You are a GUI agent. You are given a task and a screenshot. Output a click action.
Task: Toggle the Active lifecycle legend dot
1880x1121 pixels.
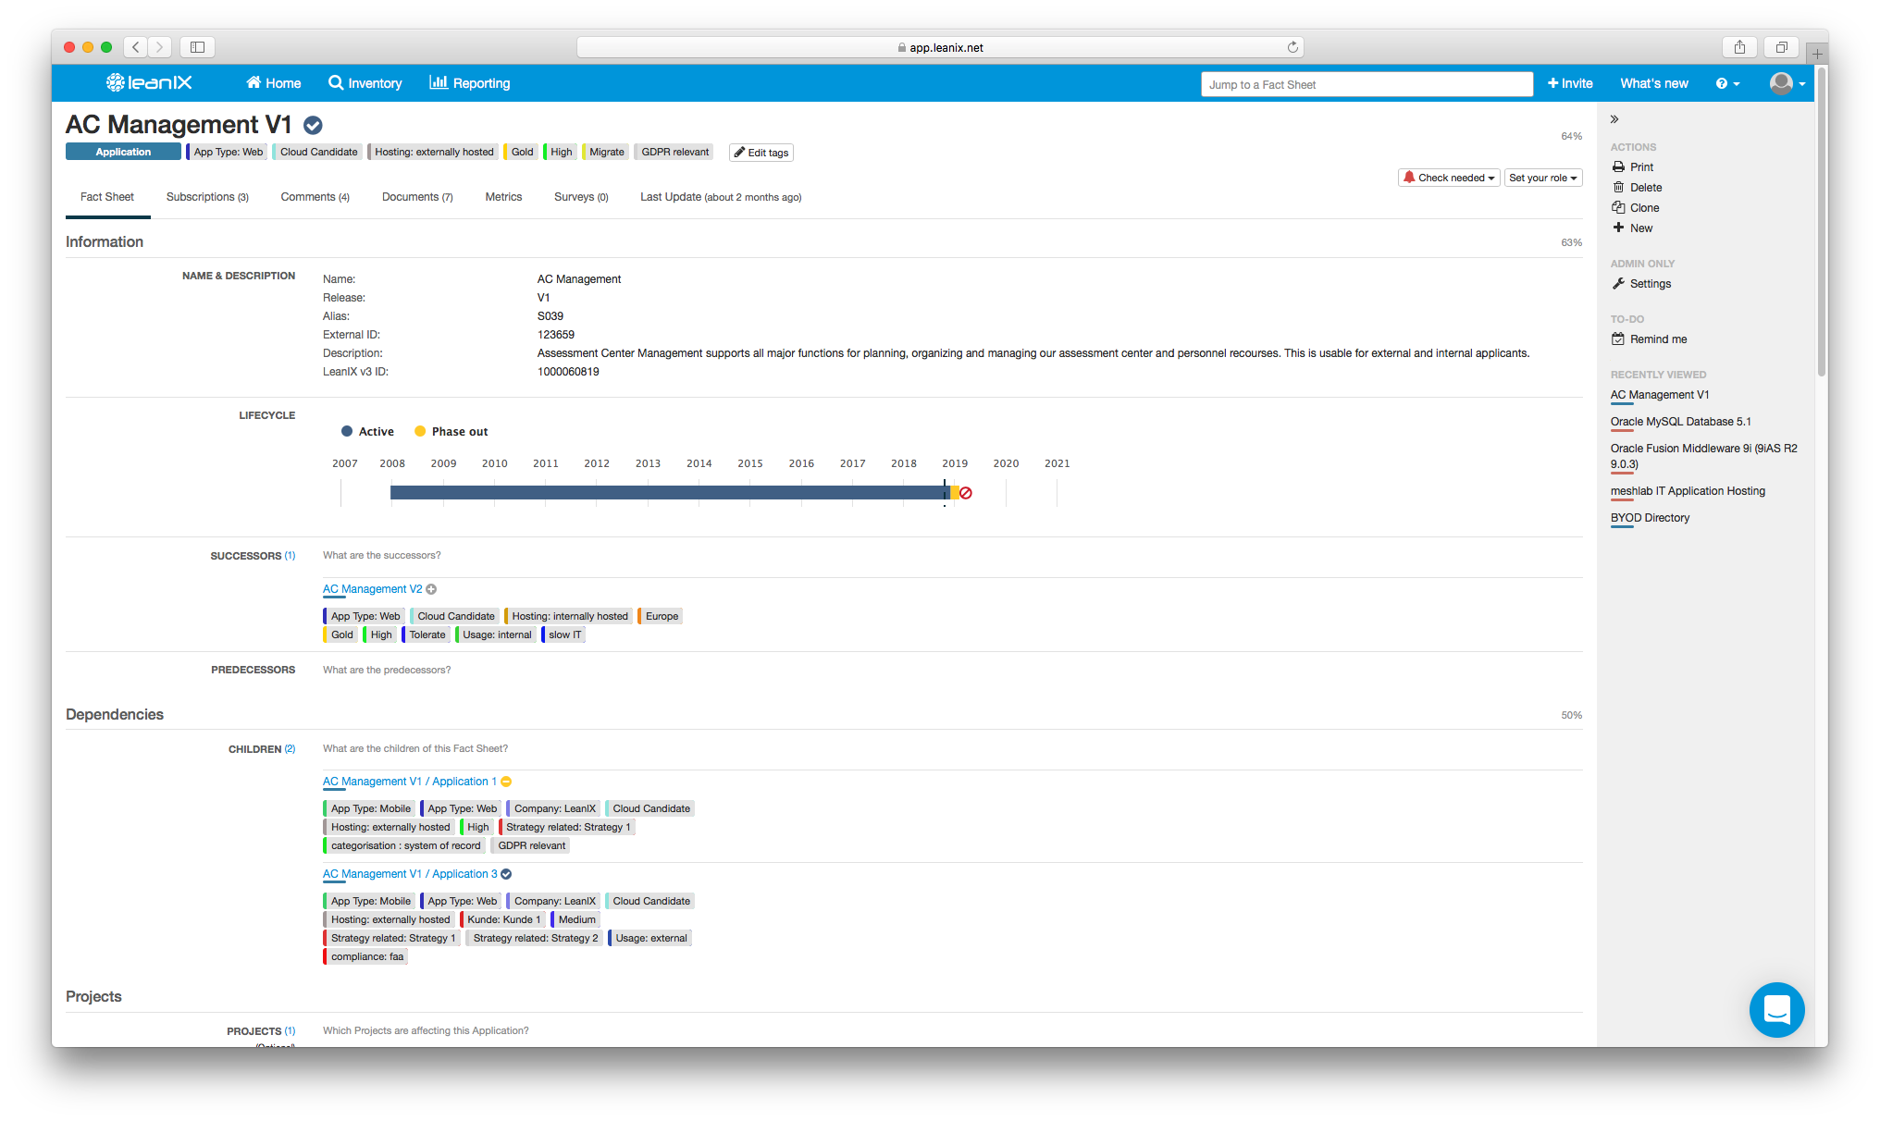coord(347,432)
